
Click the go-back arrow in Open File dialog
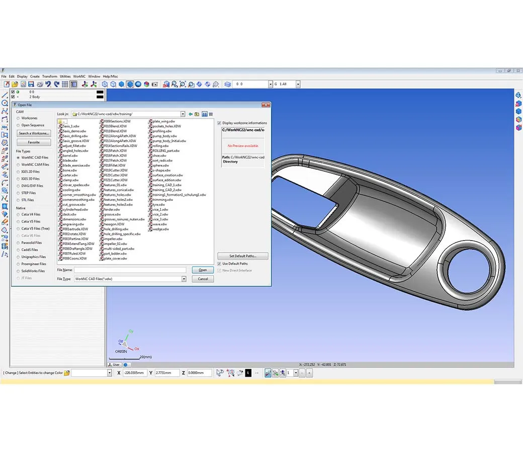[191, 114]
